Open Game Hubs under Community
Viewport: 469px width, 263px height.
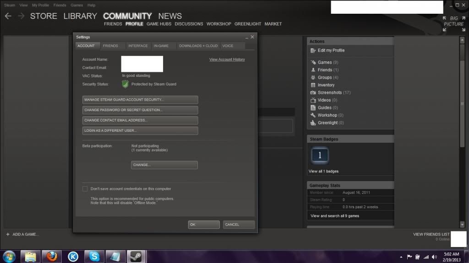pyautogui.click(x=159, y=24)
